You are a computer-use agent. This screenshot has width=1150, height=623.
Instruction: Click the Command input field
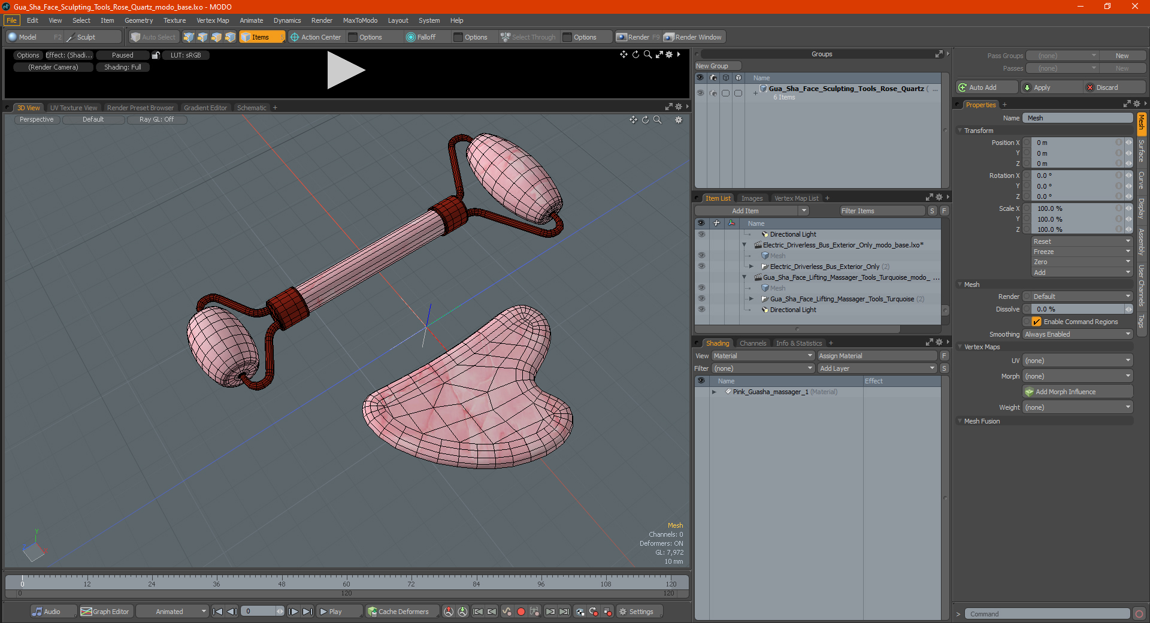pos(1046,614)
